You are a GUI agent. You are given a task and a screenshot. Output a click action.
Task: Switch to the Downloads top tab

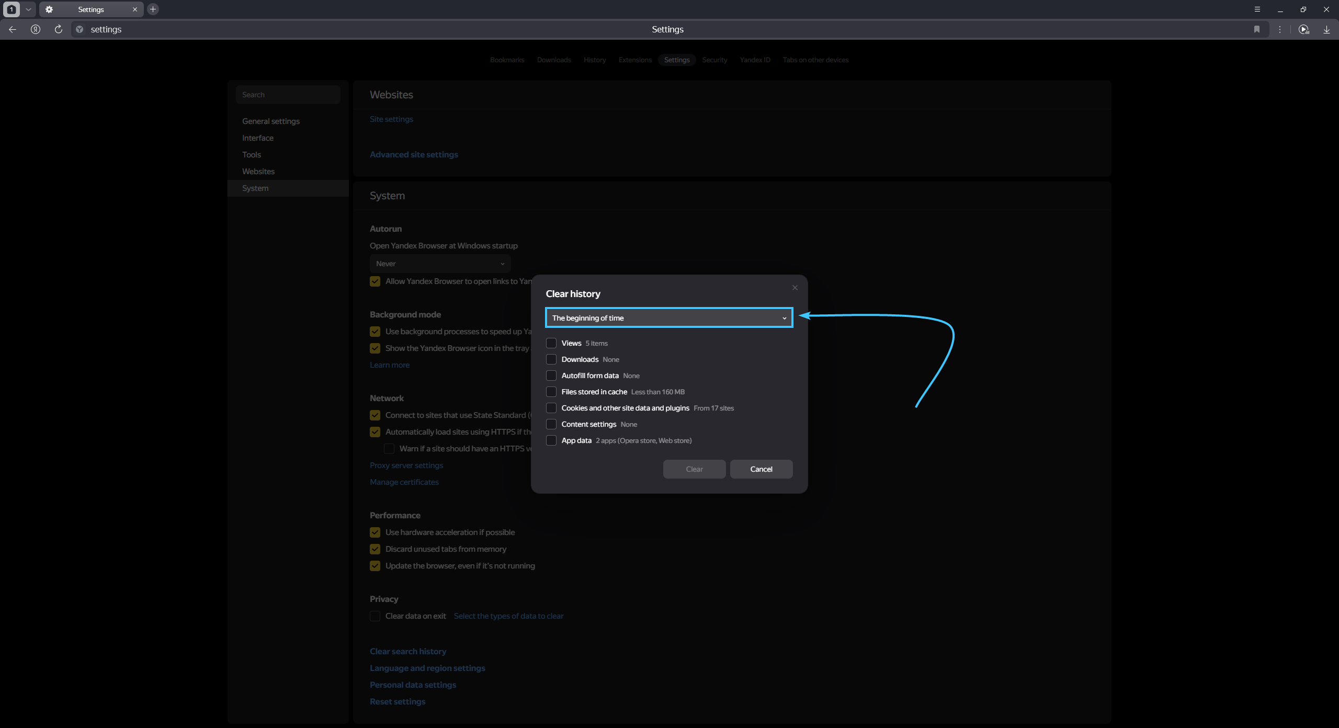554,60
